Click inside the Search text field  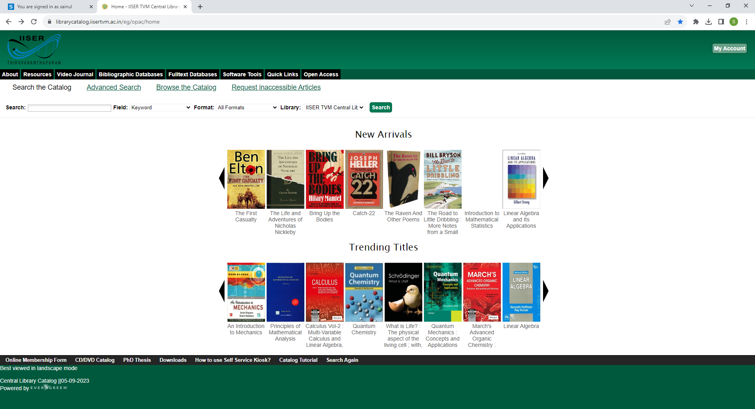click(x=69, y=107)
